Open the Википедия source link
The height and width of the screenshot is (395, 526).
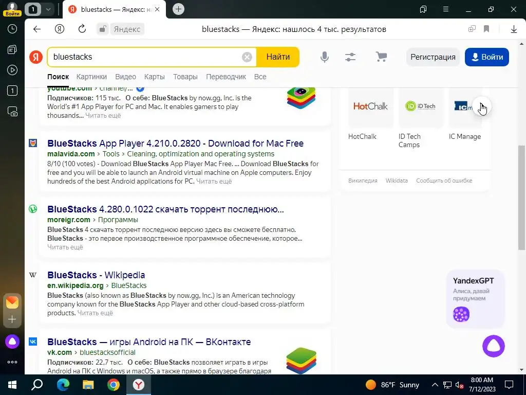pos(363,181)
